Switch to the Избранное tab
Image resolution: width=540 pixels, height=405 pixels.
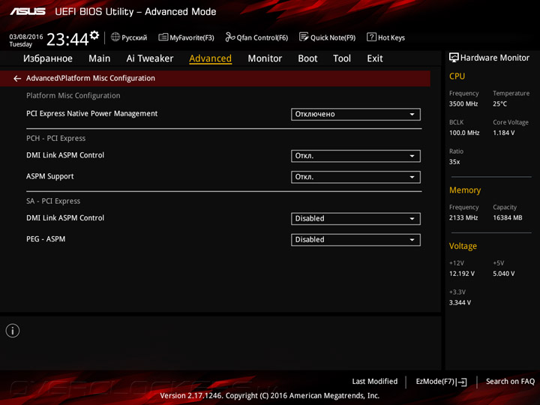point(48,58)
